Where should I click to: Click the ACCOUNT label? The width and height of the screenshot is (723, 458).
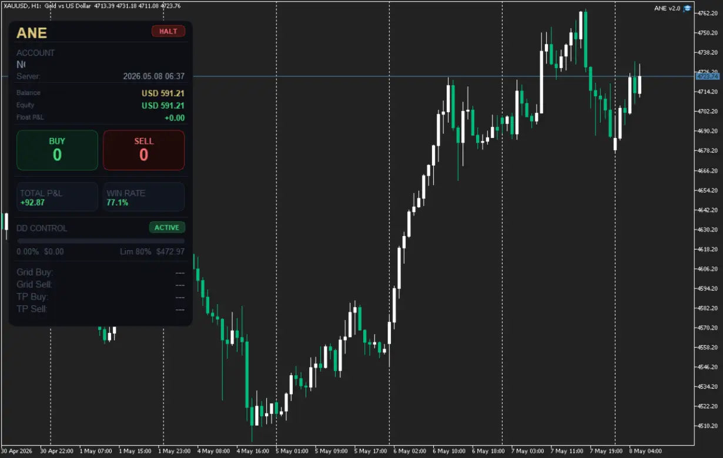[35, 53]
